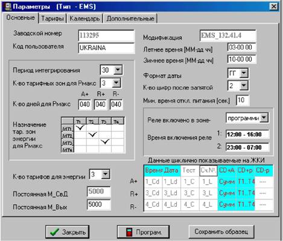This screenshot has width=283, height=241.
Task: Select the cyan Время Дата cell
Action: click(x=162, y=170)
